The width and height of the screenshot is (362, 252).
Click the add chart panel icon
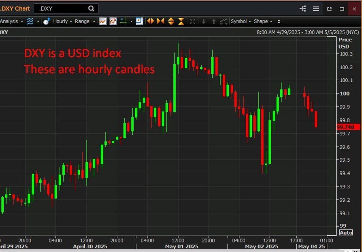139,21
